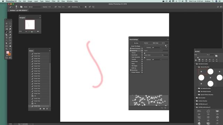Zoom in using Navigator large mountains icon
This screenshot has height=125, width=223.
[38, 32]
